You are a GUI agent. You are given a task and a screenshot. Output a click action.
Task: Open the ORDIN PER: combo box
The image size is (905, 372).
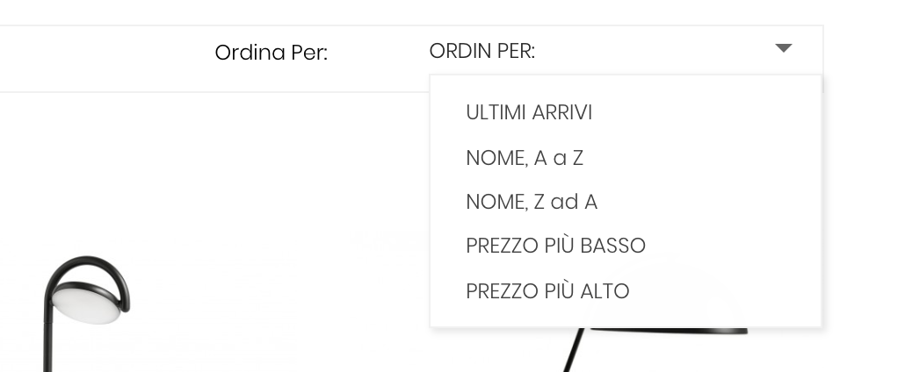click(606, 51)
